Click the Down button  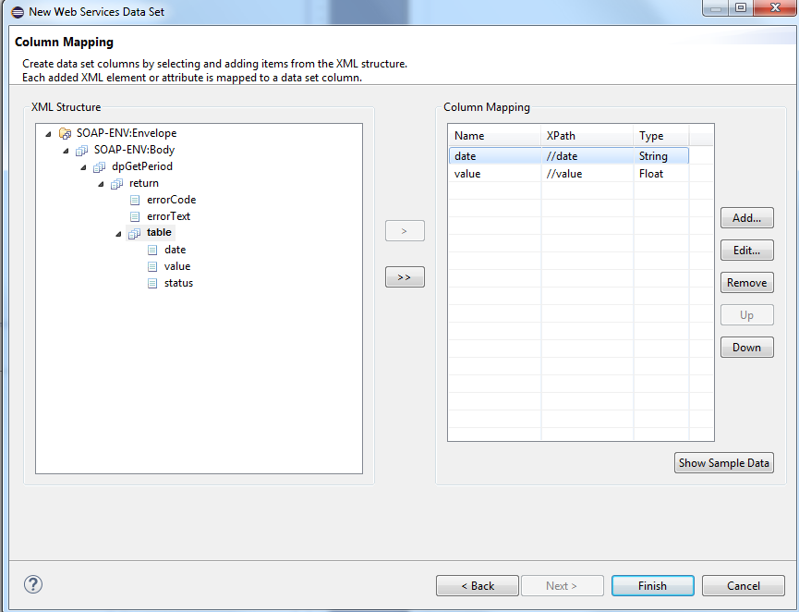(x=746, y=348)
